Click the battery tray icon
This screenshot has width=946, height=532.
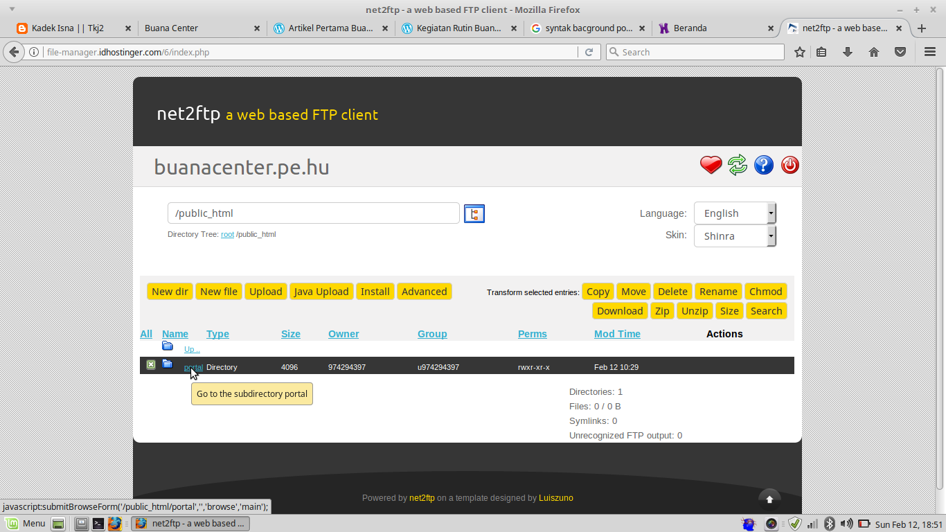click(x=864, y=524)
